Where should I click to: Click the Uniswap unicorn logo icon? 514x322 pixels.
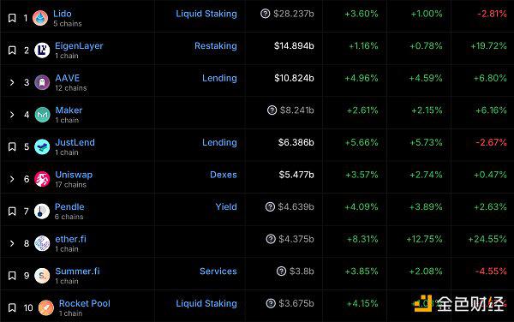[x=42, y=179]
